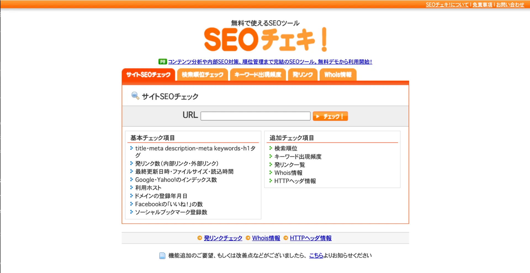This screenshot has height=273, width=530.
Task: Open the 発リンクチェック footer link
Action: click(223, 238)
